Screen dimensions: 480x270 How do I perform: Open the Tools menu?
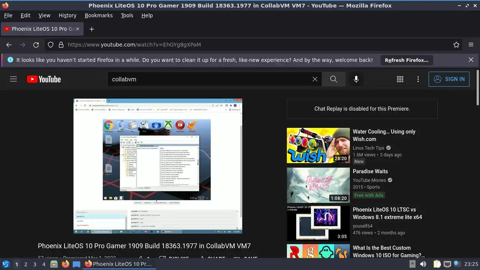tap(127, 15)
